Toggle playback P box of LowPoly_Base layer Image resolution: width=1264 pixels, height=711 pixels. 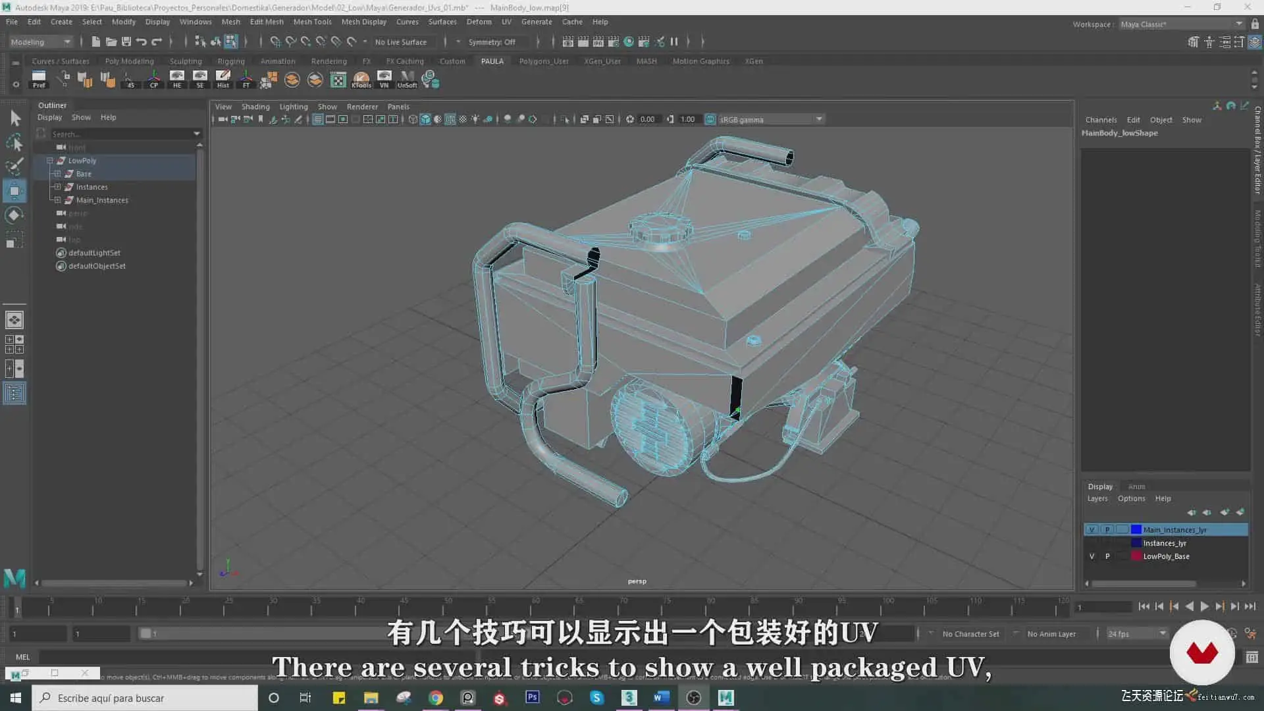pos(1107,556)
